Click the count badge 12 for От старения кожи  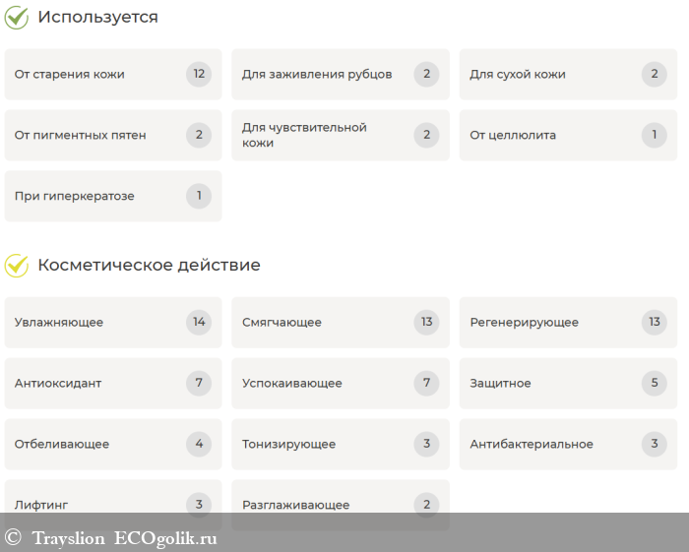point(199,74)
